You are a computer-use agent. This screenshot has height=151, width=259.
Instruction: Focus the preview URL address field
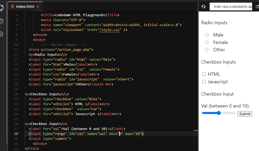[231, 7]
